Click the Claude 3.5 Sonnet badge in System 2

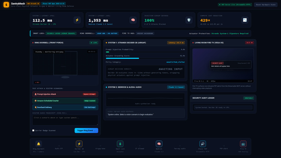(176, 87)
